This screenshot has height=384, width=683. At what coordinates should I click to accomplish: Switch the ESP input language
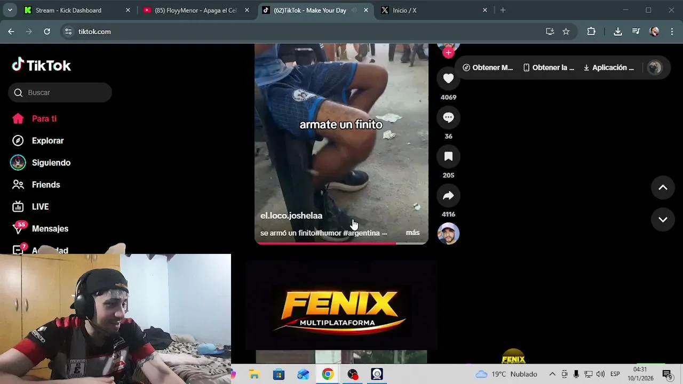pos(615,374)
